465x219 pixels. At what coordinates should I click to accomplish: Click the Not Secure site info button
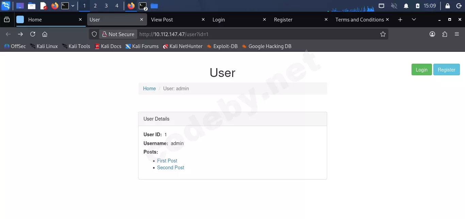coord(118,34)
